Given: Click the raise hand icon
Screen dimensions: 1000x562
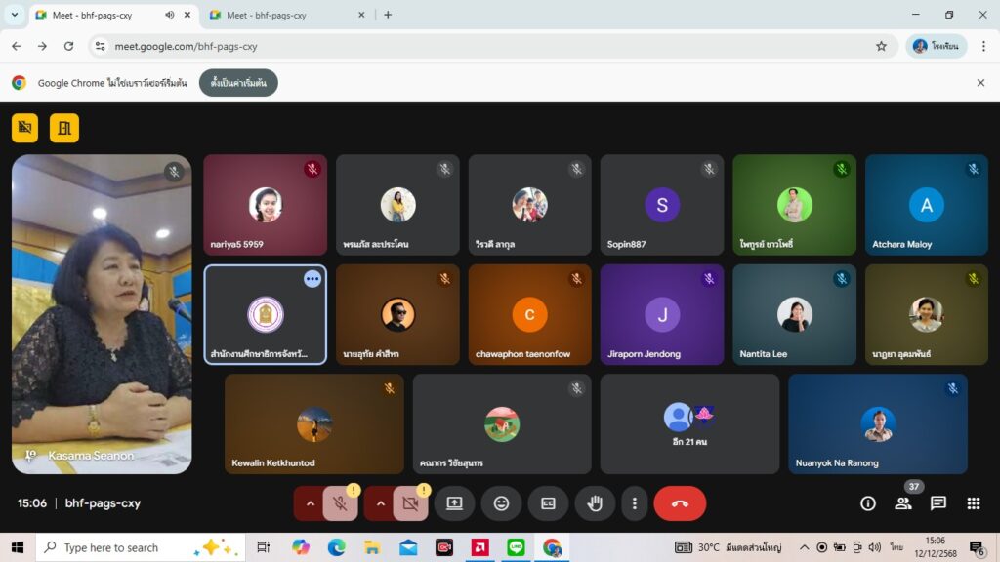Looking at the screenshot, I should click(595, 503).
